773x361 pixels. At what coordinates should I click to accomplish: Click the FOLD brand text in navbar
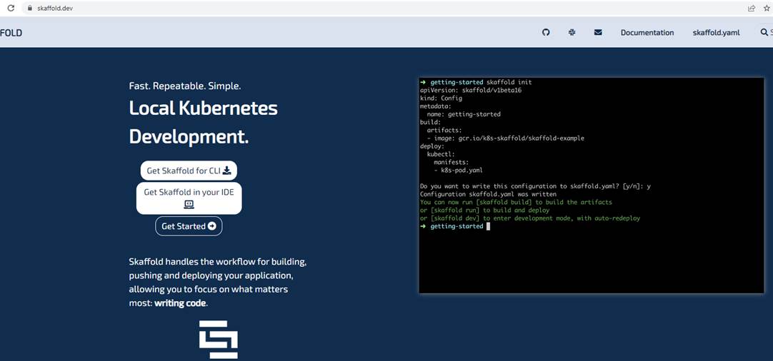click(11, 33)
